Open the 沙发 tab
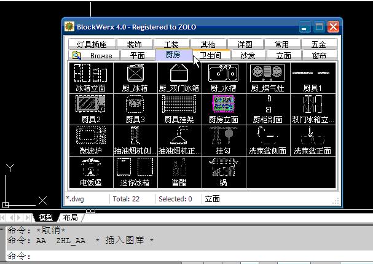The width and height of the screenshot is (373, 264). pyautogui.click(x=248, y=55)
